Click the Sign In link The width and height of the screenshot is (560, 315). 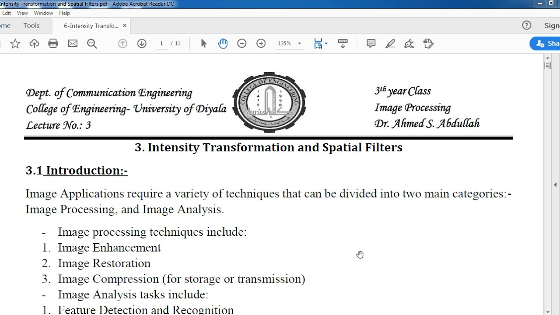[x=552, y=25]
